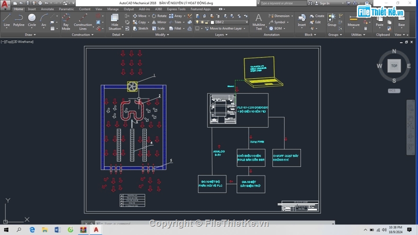Viewport: 418px width, 235px height.
Task: Open the WCS coordinate system dropdown
Action: pos(394,91)
